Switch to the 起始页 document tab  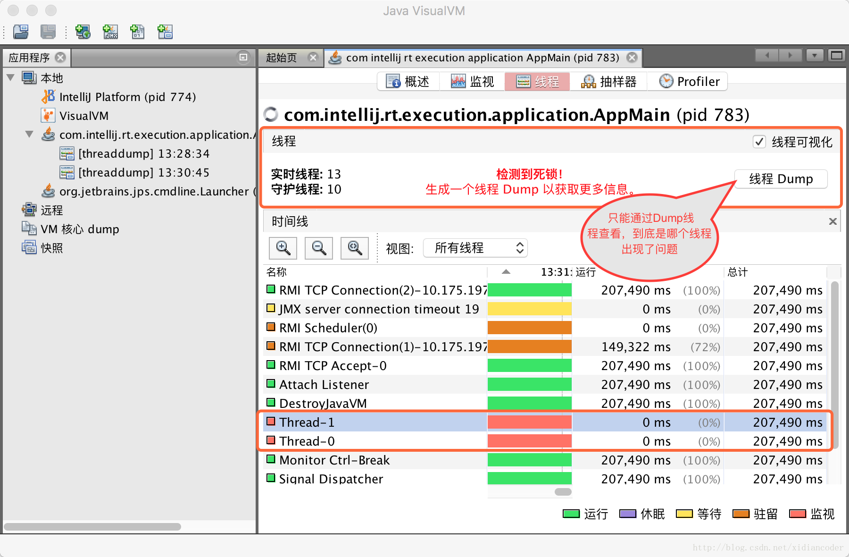pos(282,58)
